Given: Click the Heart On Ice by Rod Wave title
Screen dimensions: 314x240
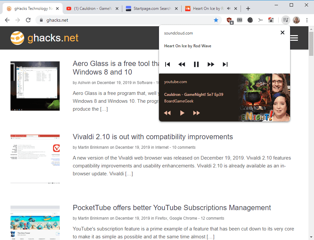Looking at the screenshot, I should [187, 46].
